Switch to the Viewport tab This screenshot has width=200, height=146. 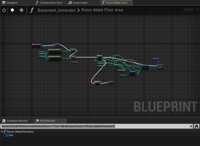(x=12, y=3)
